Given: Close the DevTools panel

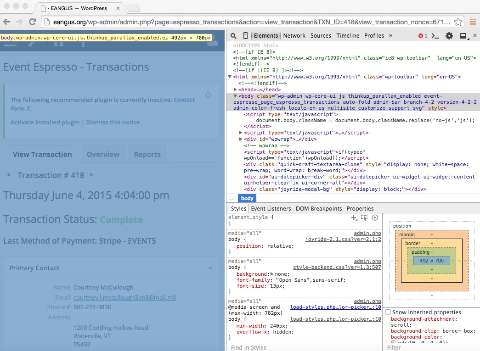Looking at the screenshot, I should coord(475,35).
